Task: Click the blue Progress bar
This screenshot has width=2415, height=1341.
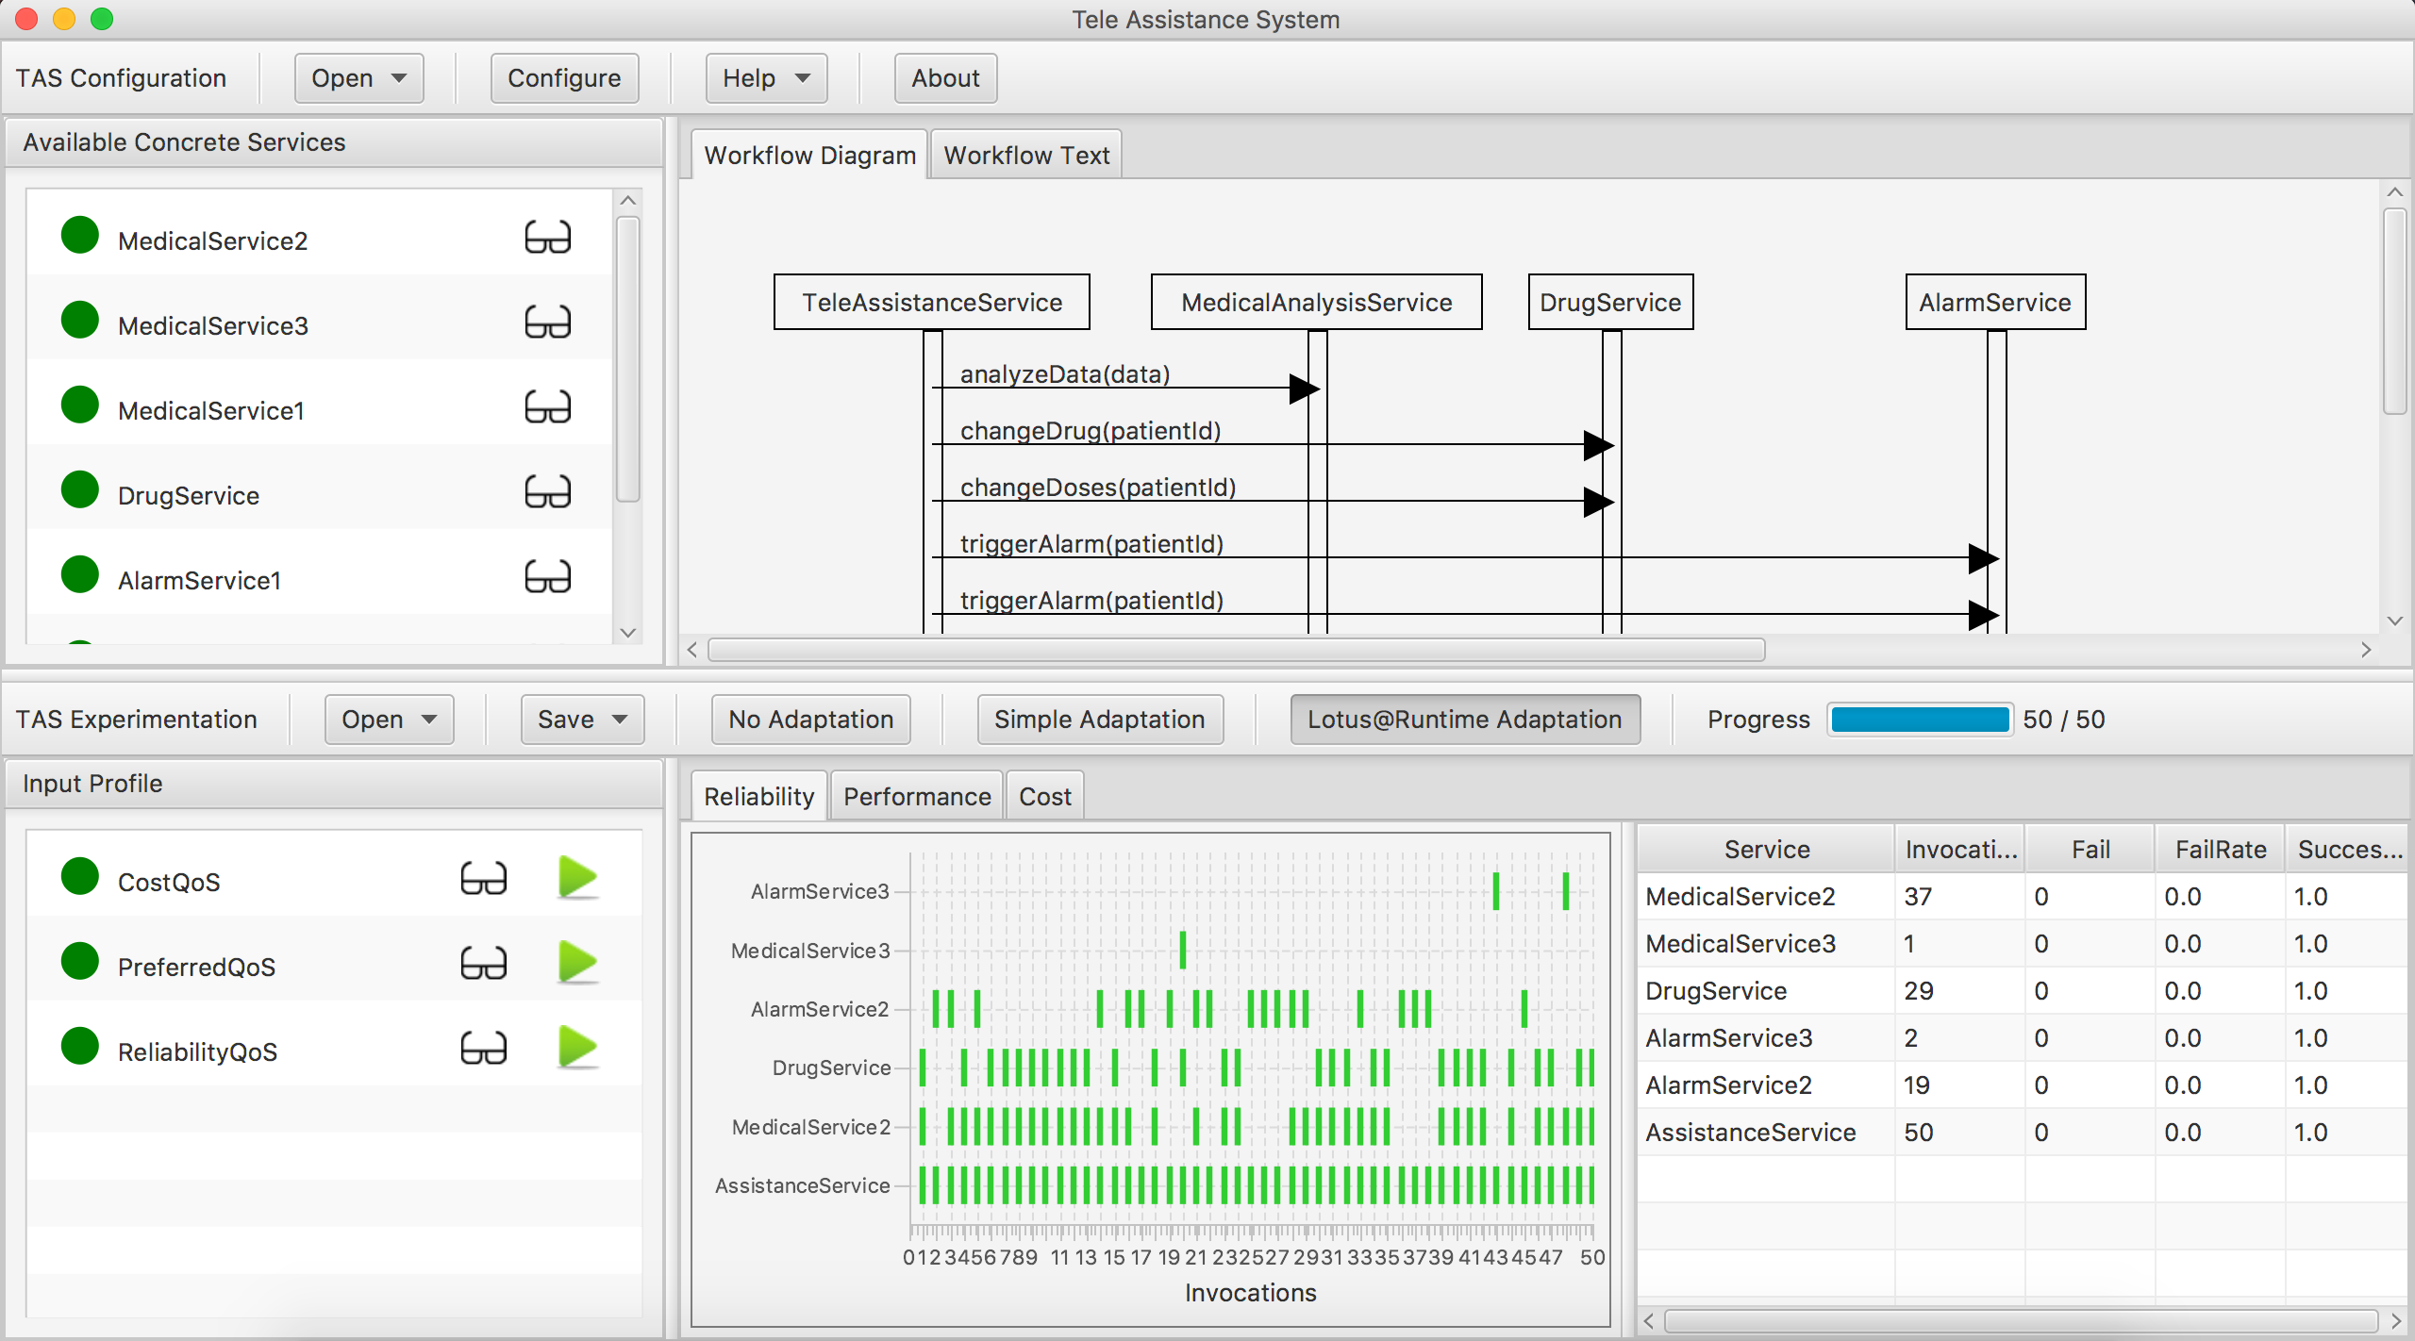Action: (1919, 720)
